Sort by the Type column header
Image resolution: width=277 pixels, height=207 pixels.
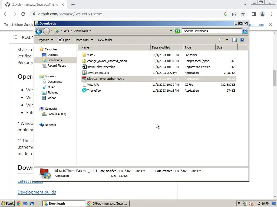[x=199, y=47]
